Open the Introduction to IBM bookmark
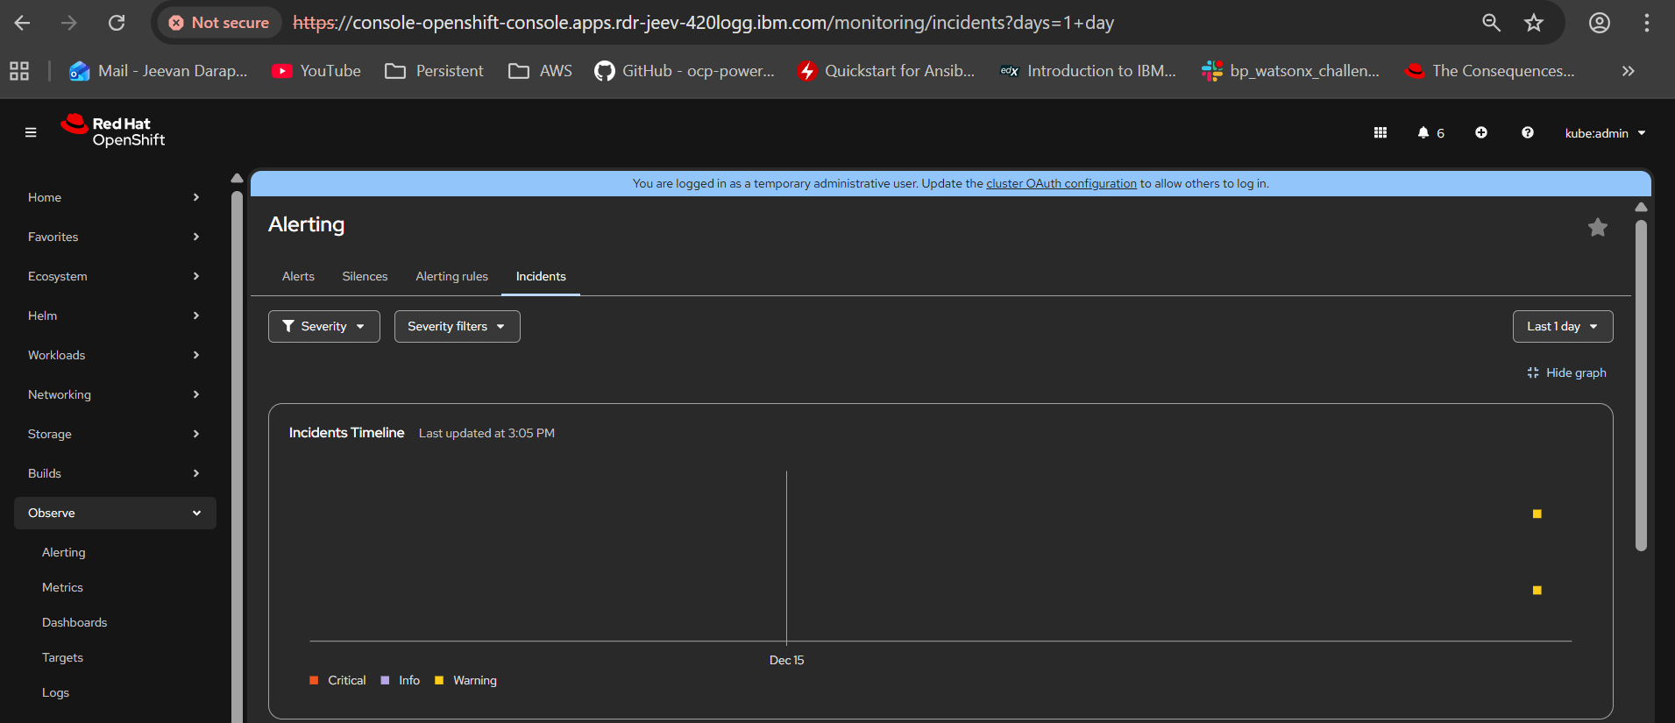Viewport: 1675px width, 723px height. 1088,71
